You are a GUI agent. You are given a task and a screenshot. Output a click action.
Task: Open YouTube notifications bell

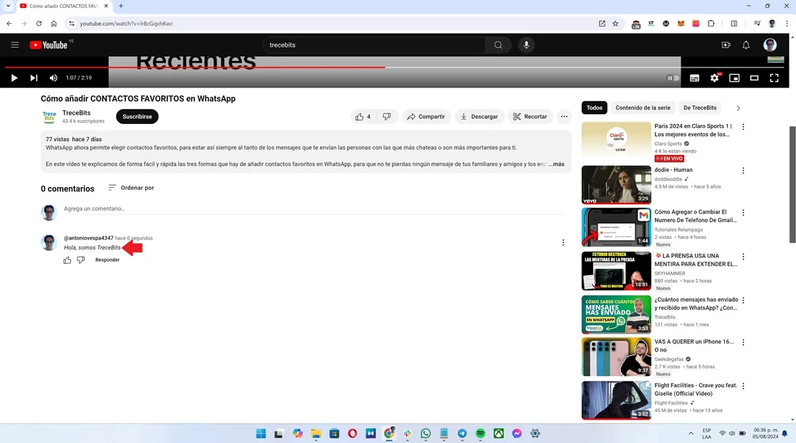click(746, 44)
